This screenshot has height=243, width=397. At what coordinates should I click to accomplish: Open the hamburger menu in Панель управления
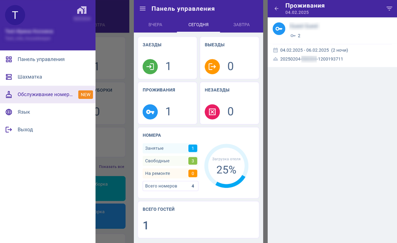tap(143, 9)
